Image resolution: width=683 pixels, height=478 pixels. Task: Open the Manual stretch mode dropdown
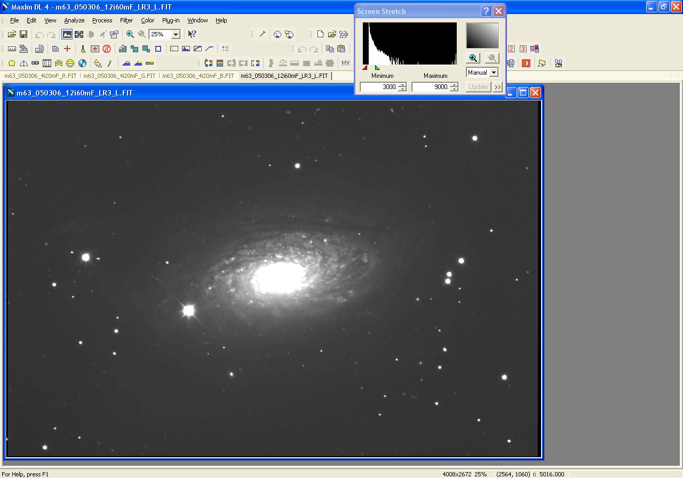point(494,73)
